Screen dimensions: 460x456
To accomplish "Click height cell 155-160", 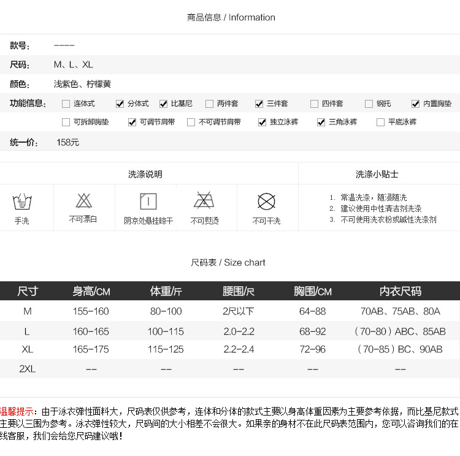I will [x=91, y=311].
